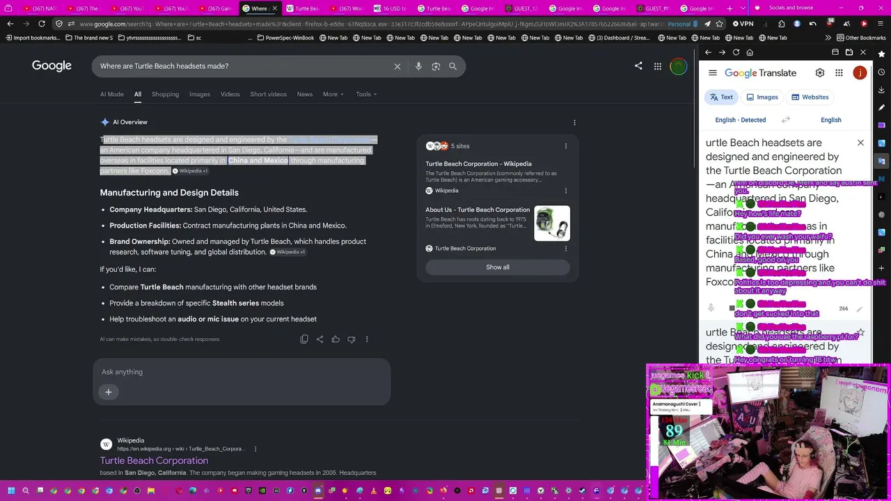The image size is (891, 501).
Task: Open the Other Bookmarks folder
Action: coord(861,38)
